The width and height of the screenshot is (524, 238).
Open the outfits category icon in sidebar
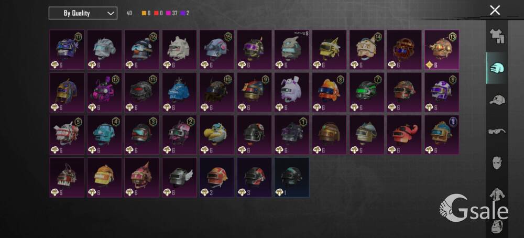click(497, 36)
